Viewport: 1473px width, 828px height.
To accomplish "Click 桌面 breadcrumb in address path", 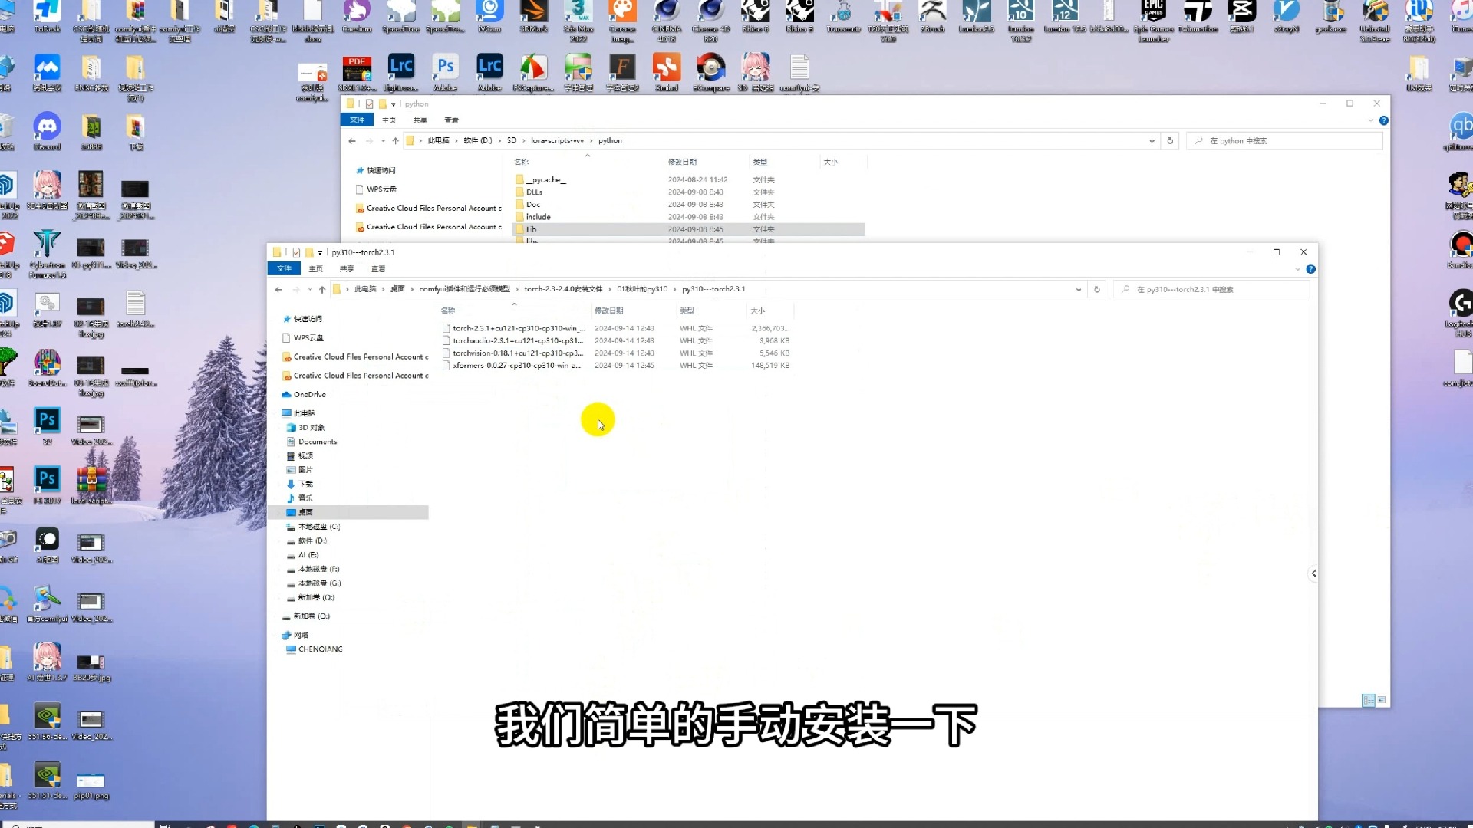I will (x=397, y=289).
